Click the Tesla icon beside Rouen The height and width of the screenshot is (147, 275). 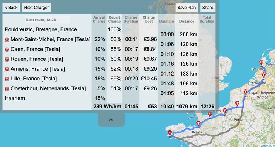point(7,59)
